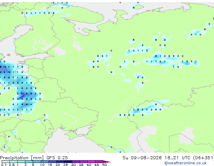The image size is (214, 166).
Task: Pick the 25–30 mm dark navy legend swatch
Action: click(68, 162)
